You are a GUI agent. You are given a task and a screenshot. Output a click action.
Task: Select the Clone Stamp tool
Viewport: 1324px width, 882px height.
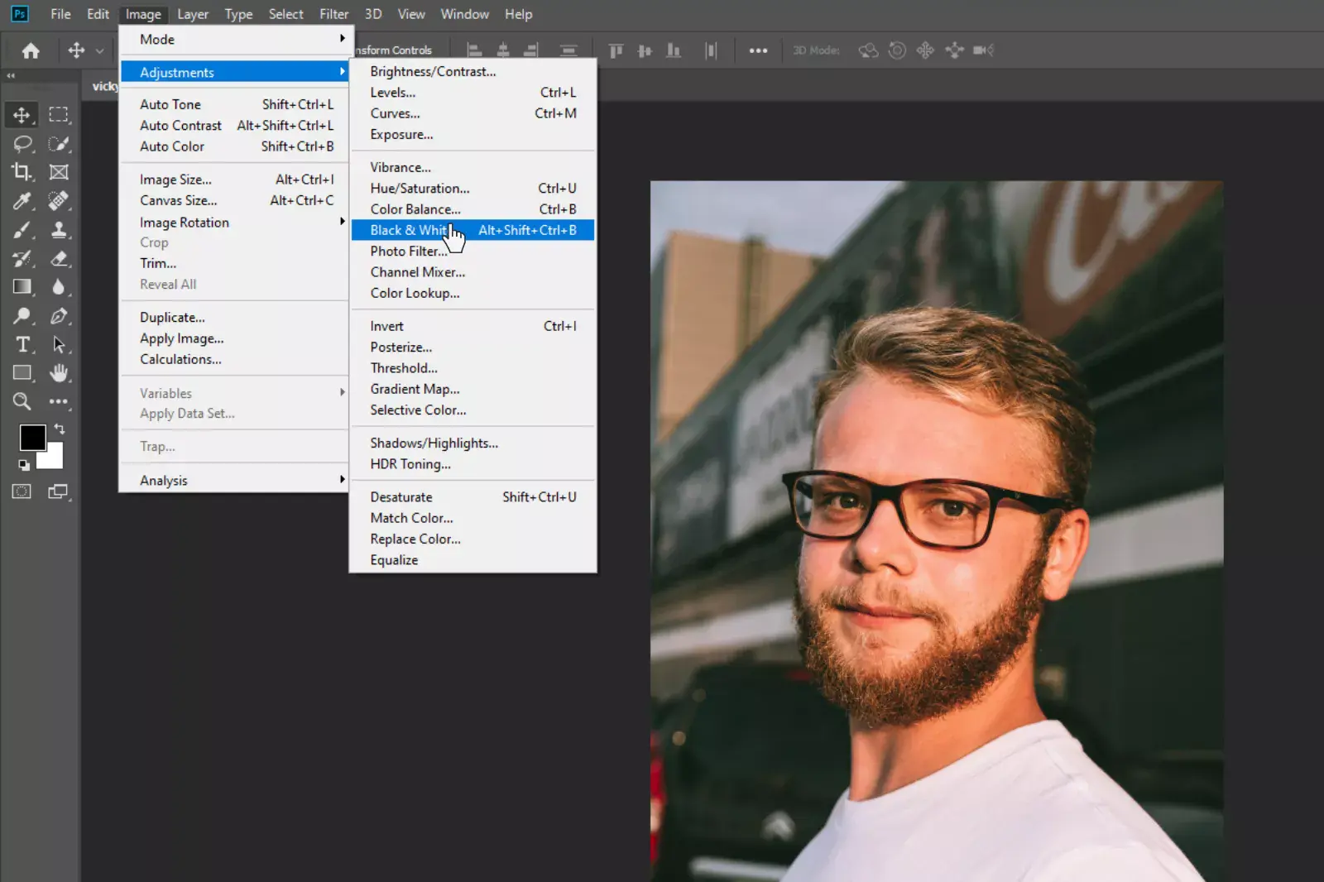pyautogui.click(x=59, y=230)
